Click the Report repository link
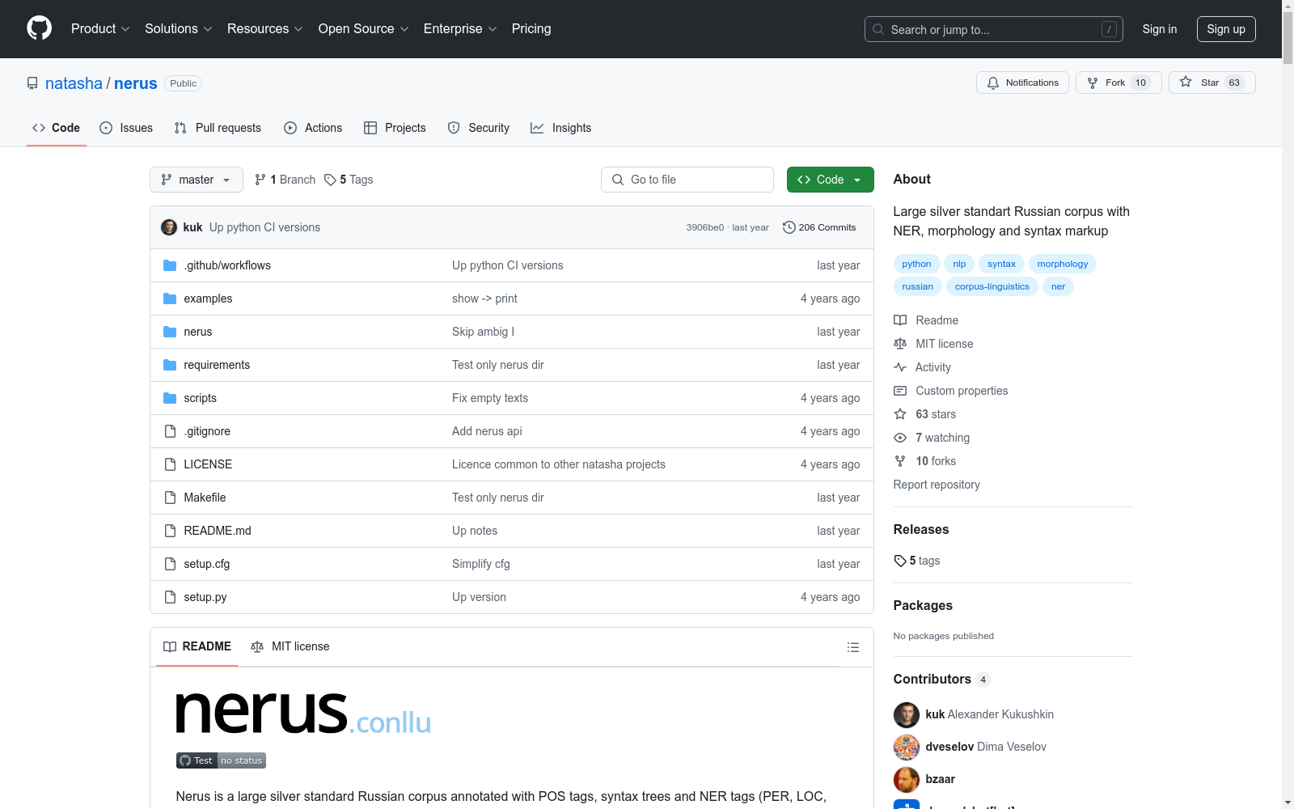Viewport: 1294px width, 809px height. tap(937, 485)
